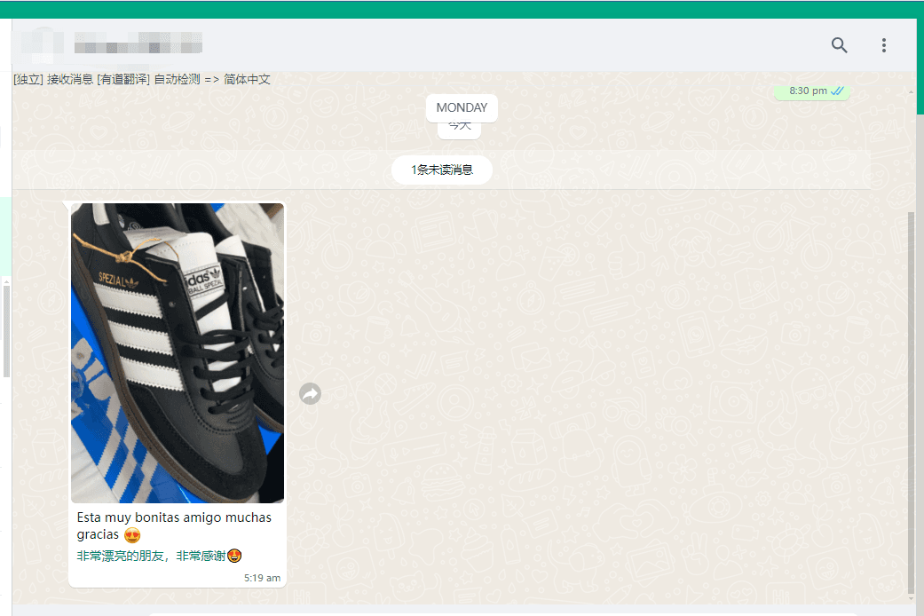Open the three-dot chat menu

(883, 45)
